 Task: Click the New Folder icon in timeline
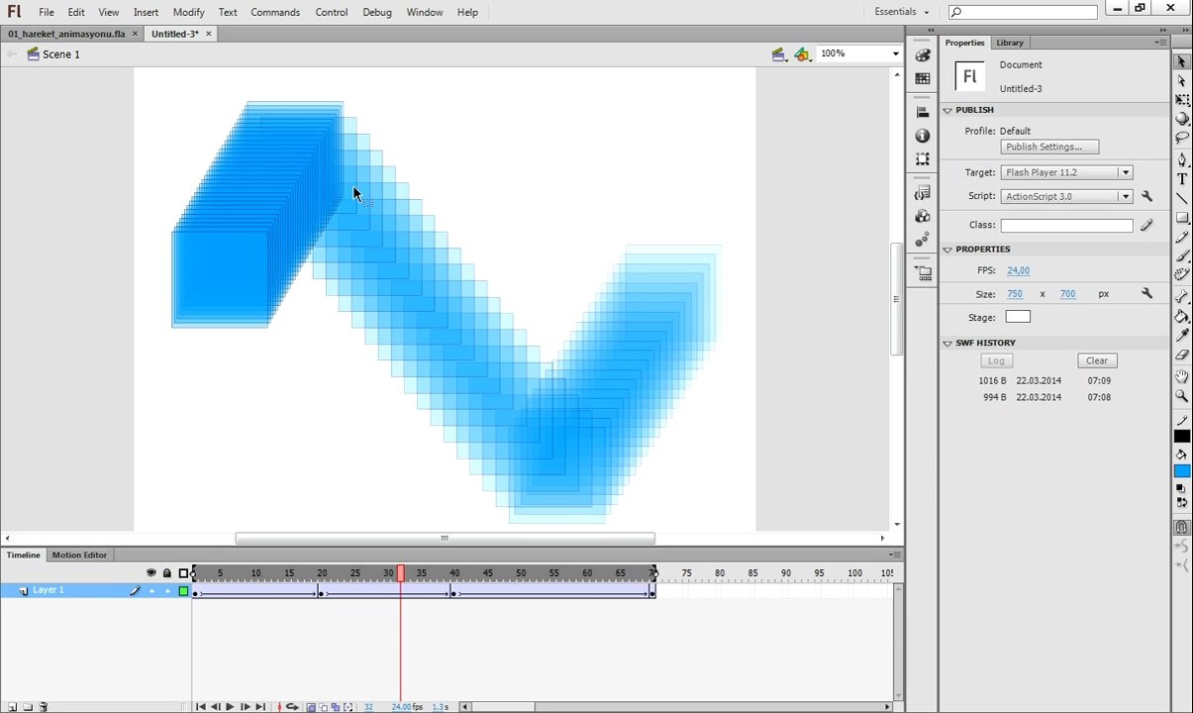pos(28,707)
